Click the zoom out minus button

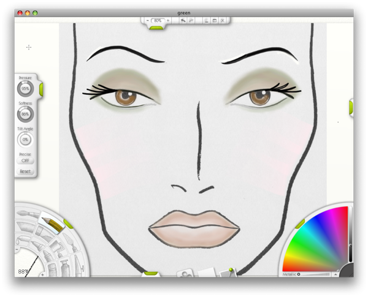click(148, 20)
